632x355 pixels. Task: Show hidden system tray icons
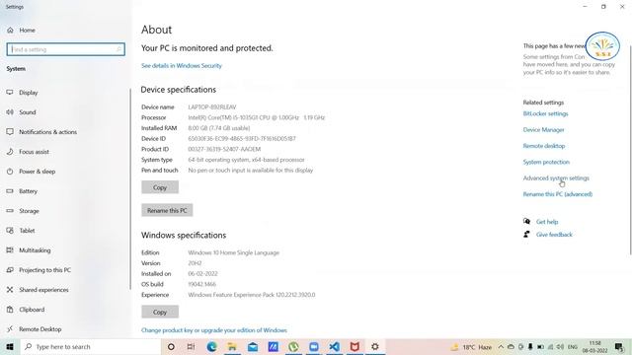tap(501, 347)
